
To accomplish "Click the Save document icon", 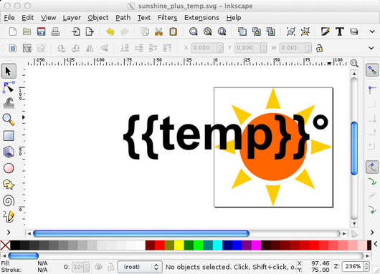I will click(x=41, y=31).
